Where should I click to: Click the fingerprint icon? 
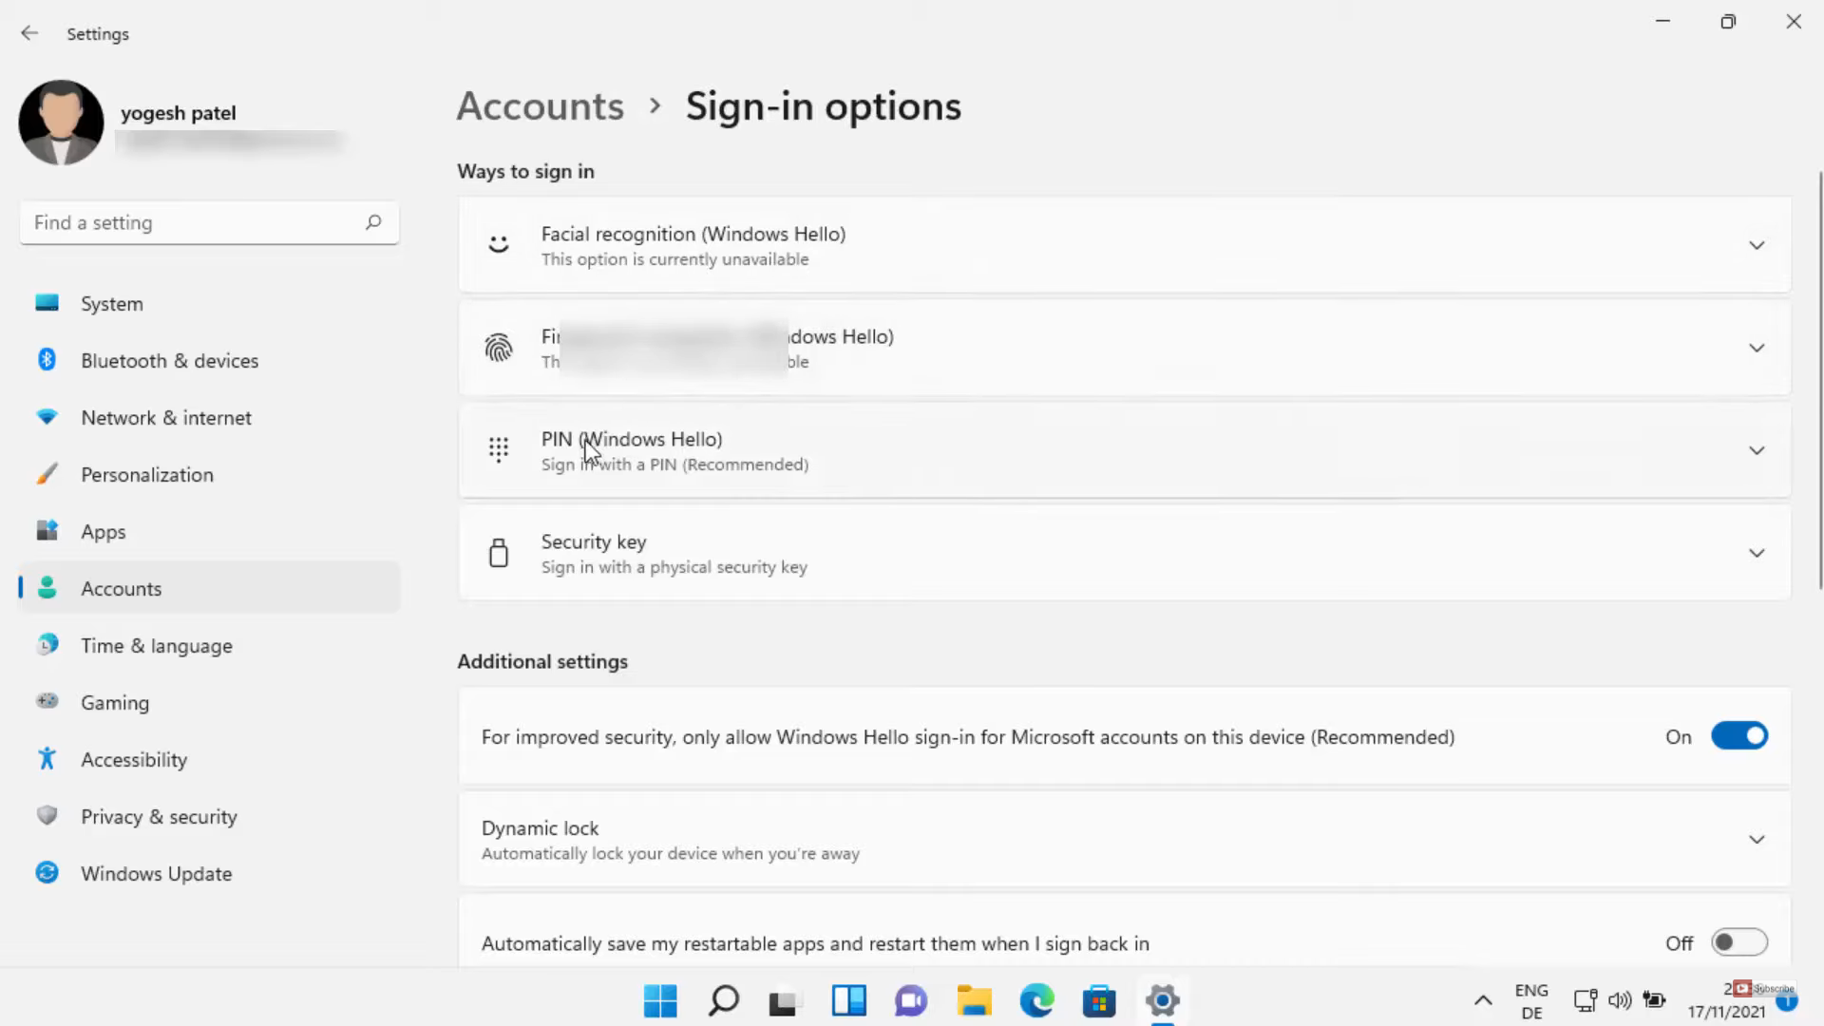click(x=499, y=348)
